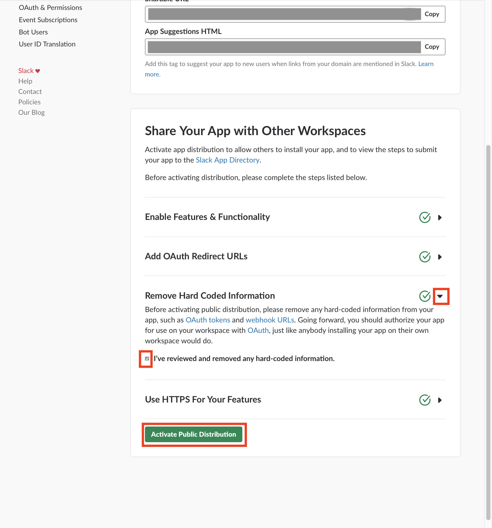Viewport: 492px width, 528px height.
Task: Open Learn more link about app suggestions
Action: (x=426, y=64)
